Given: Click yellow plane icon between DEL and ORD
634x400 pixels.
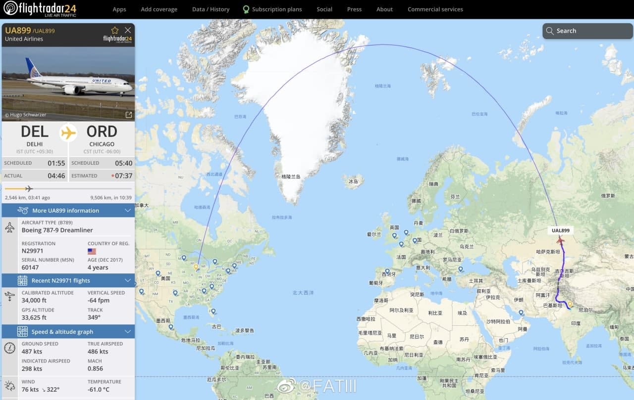Looking at the screenshot, I should (68, 133).
